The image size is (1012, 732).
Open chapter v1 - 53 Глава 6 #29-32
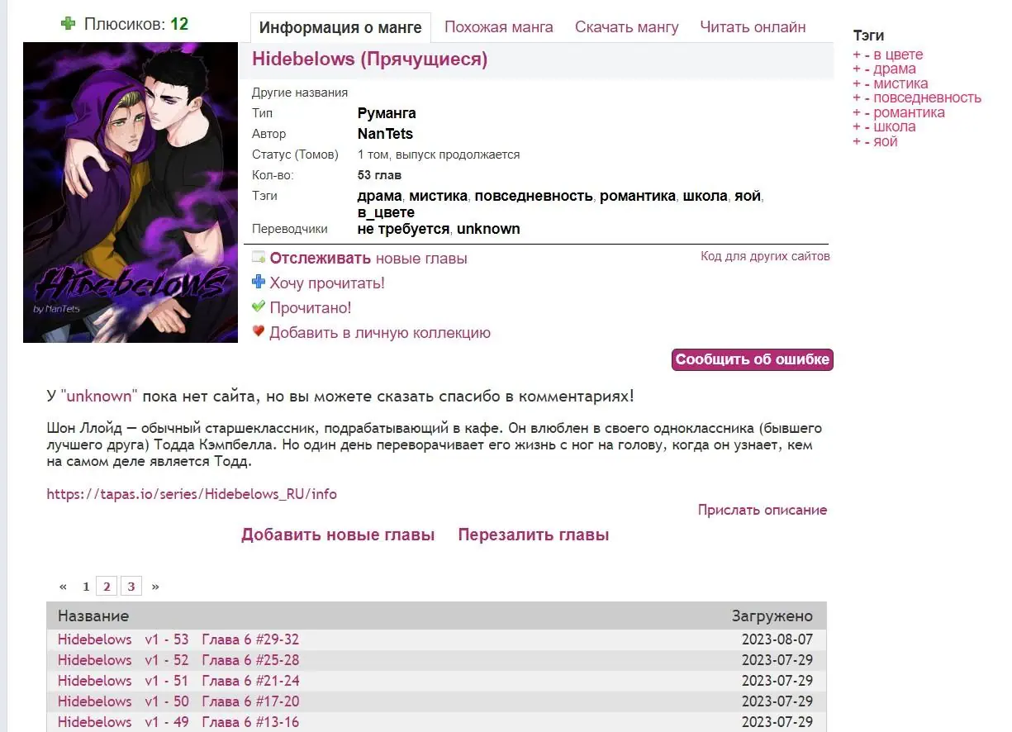(x=178, y=639)
